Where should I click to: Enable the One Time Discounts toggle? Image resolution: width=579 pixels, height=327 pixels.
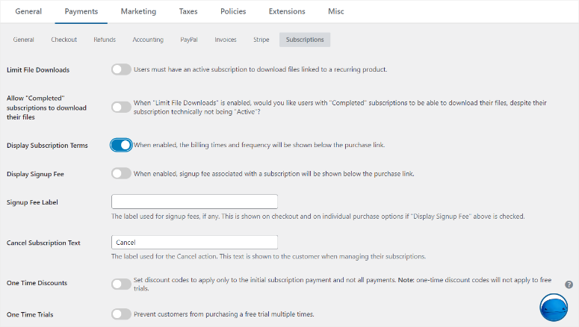coord(121,284)
